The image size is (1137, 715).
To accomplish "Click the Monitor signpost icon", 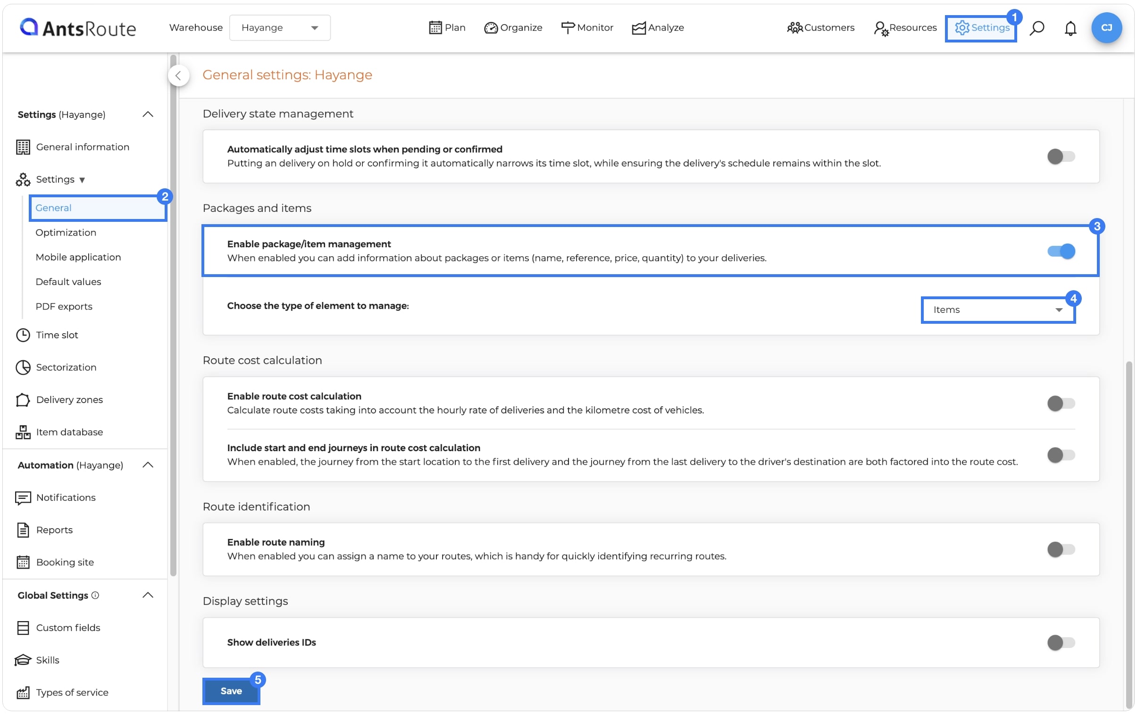I will click(x=568, y=27).
